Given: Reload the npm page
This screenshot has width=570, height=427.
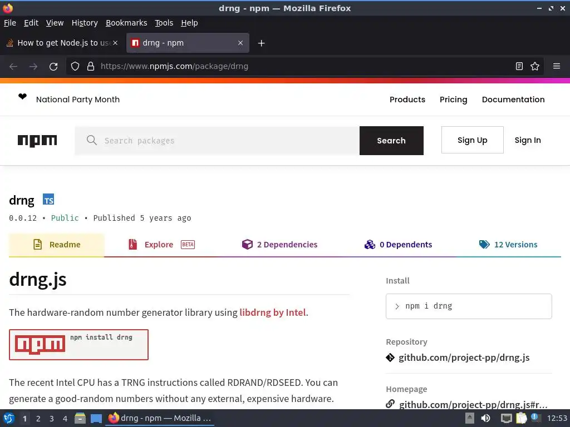Looking at the screenshot, I should tap(53, 67).
